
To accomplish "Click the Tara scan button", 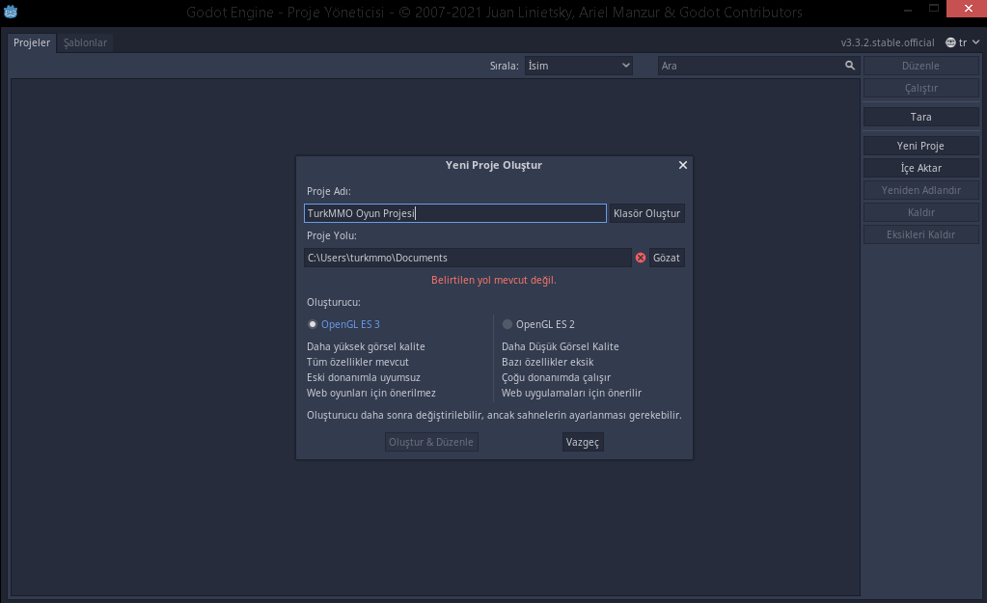I will [920, 117].
